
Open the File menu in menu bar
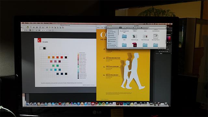tap(31, 23)
